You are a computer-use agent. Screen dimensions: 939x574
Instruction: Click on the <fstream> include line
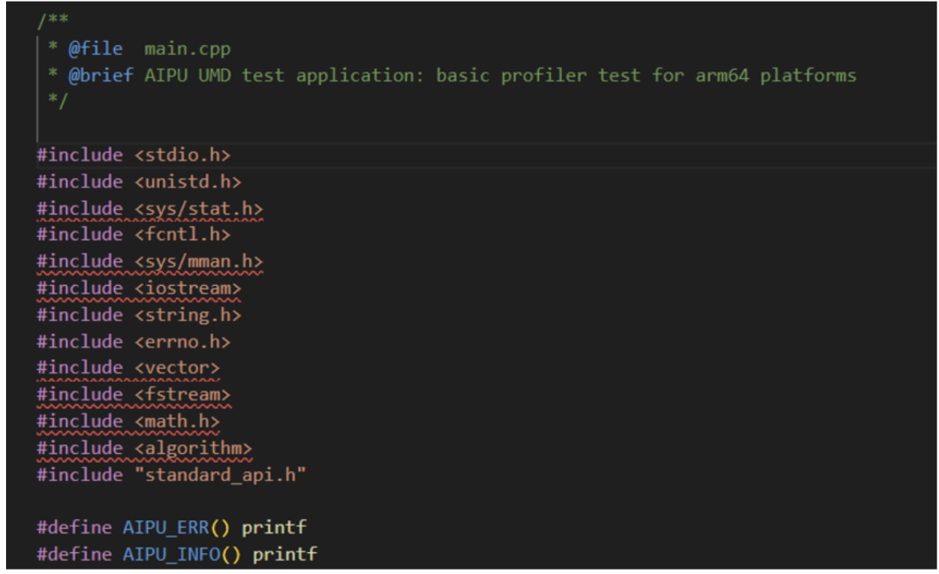[133, 395]
